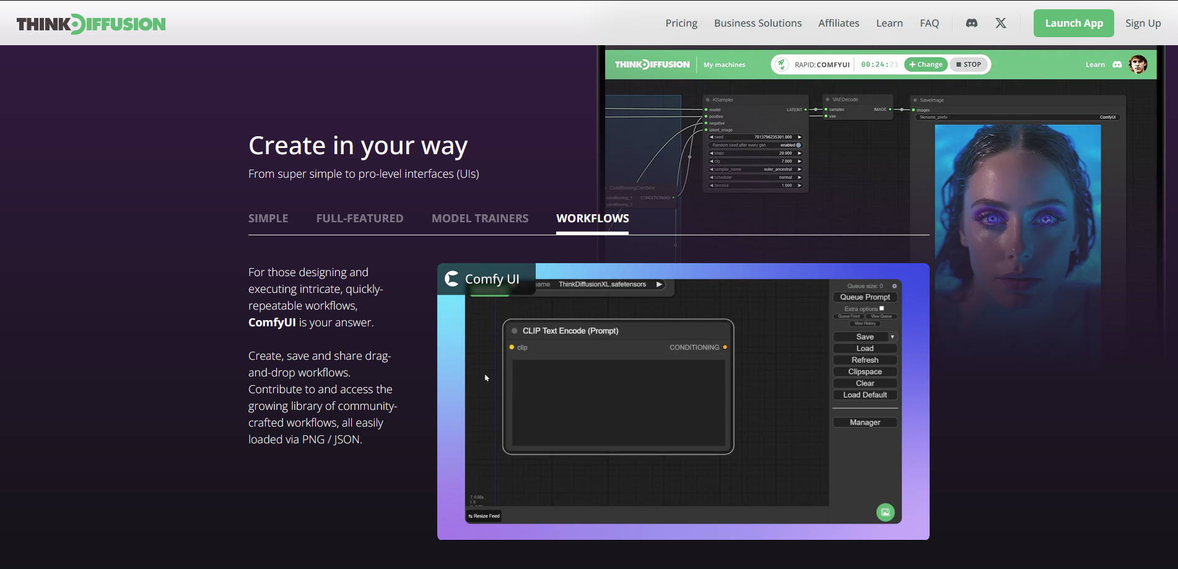Click the green Change button
1178x569 pixels.
pyautogui.click(x=926, y=64)
